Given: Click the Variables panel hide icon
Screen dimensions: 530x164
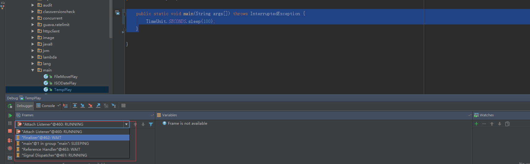Looking at the screenshot, I should tap(469, 115).
